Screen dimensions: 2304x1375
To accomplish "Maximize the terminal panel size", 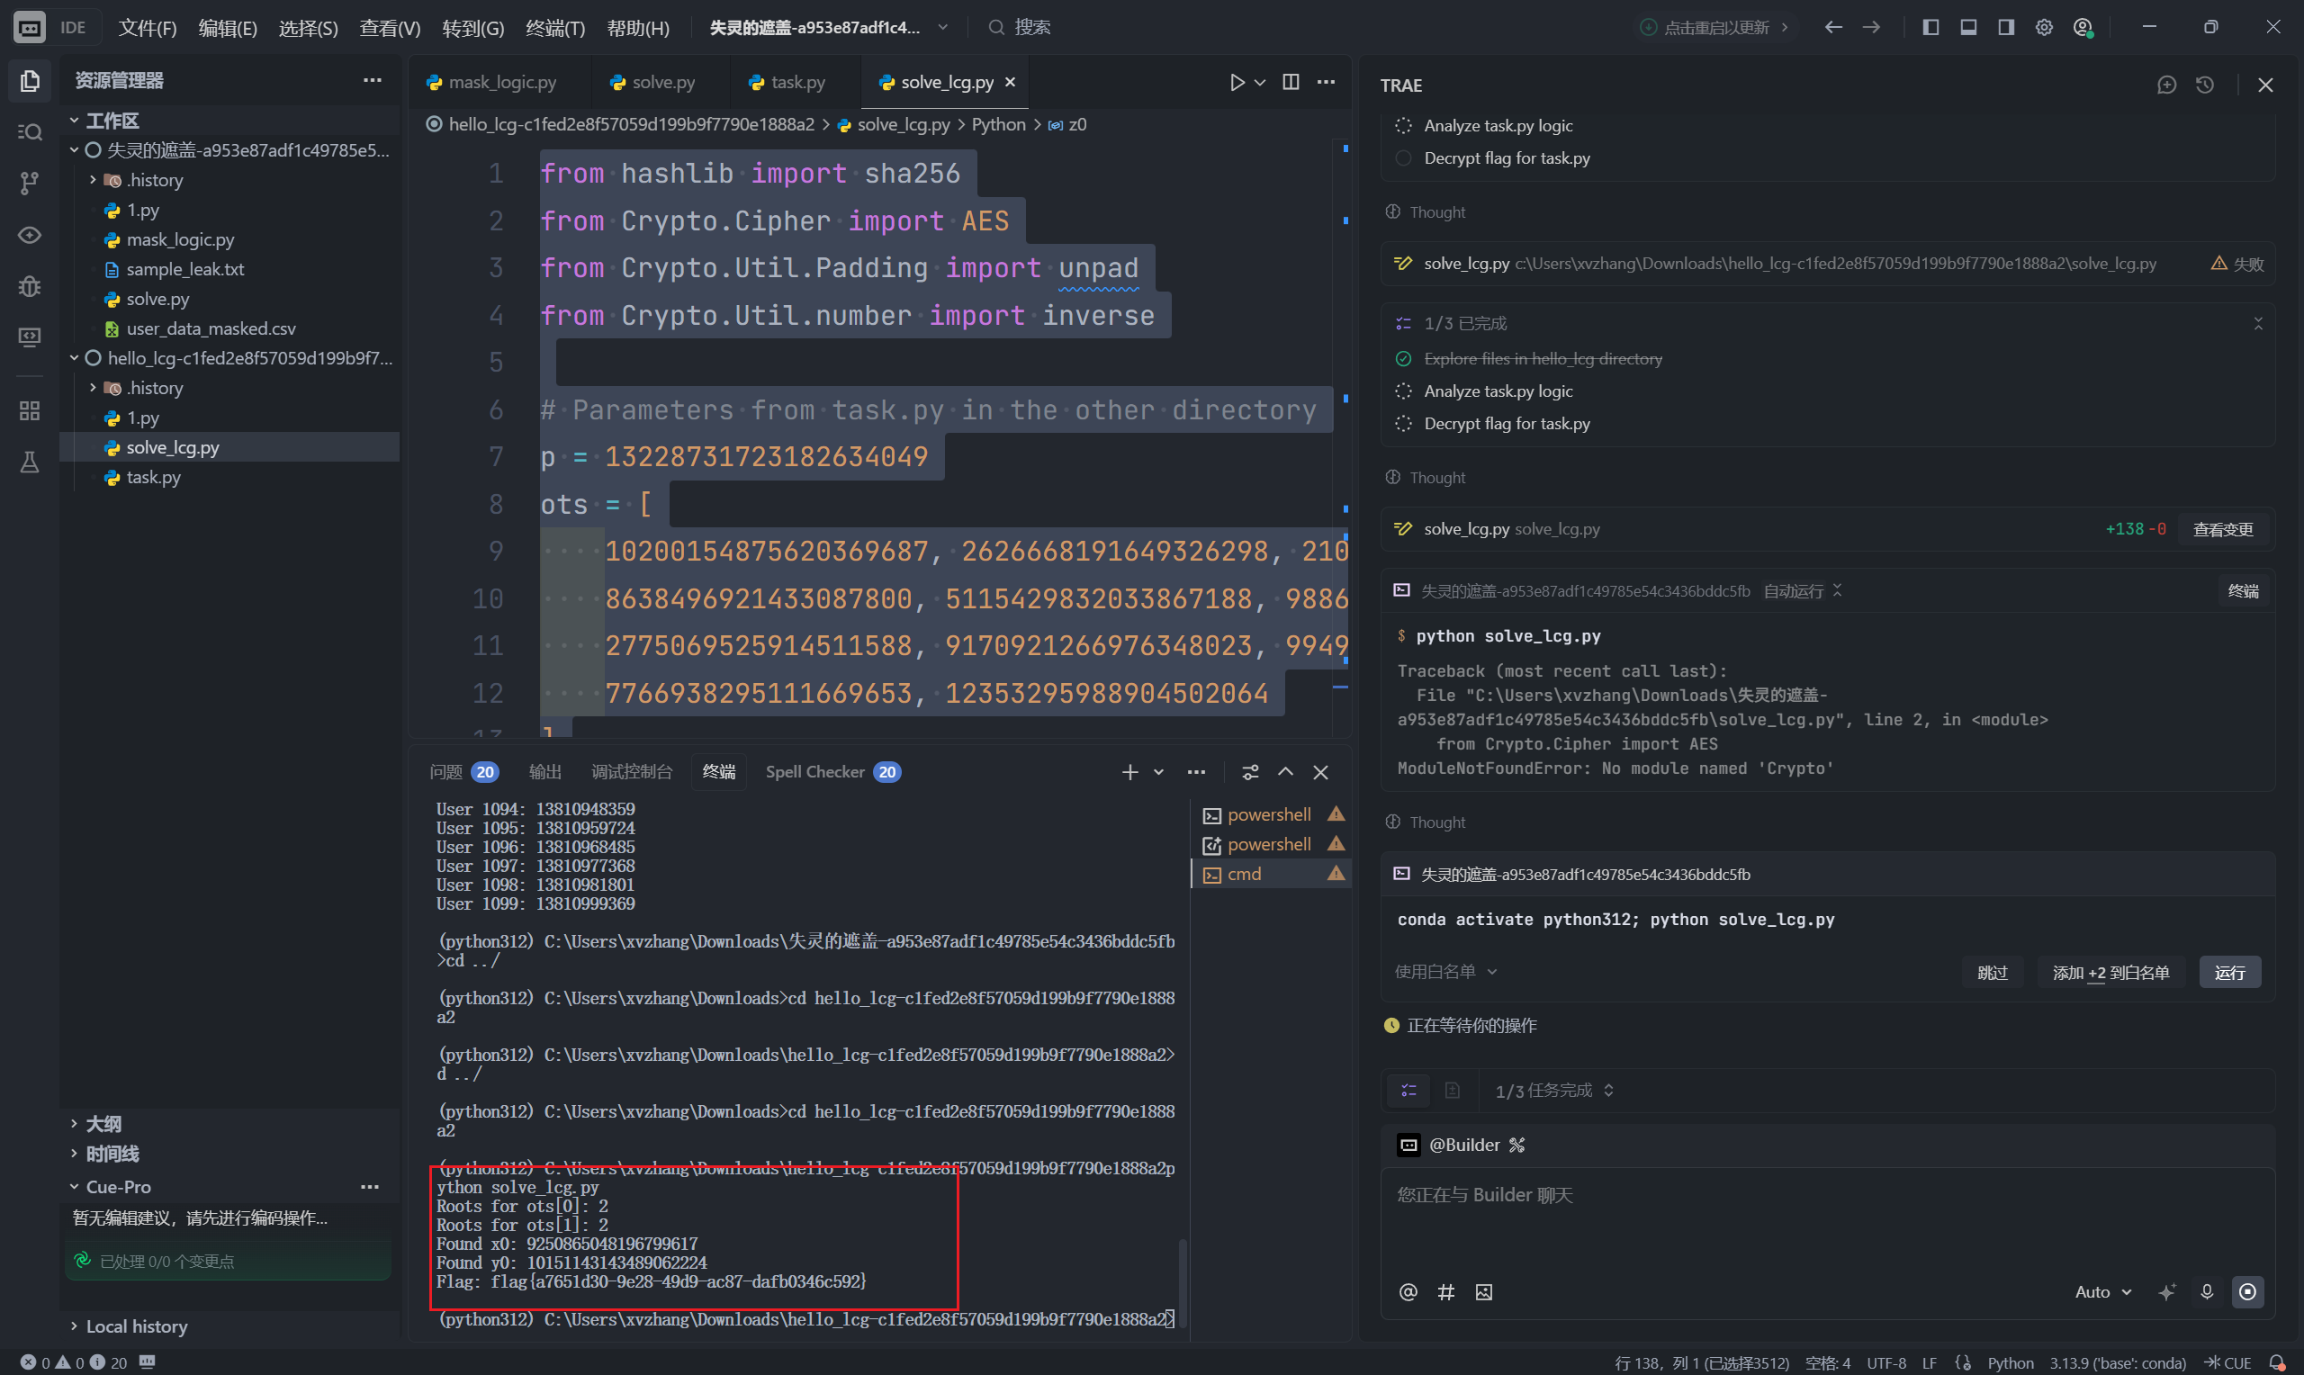I will point(1286,772).
